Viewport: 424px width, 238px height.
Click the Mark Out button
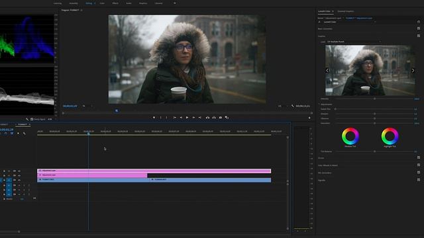tap(166, 118)
